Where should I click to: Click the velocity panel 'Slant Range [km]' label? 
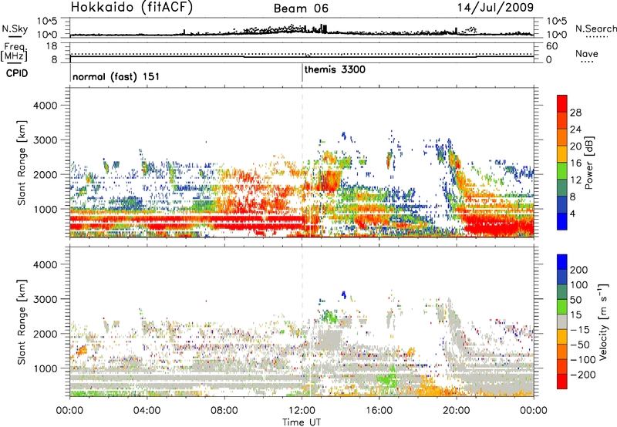coord(22,321)
